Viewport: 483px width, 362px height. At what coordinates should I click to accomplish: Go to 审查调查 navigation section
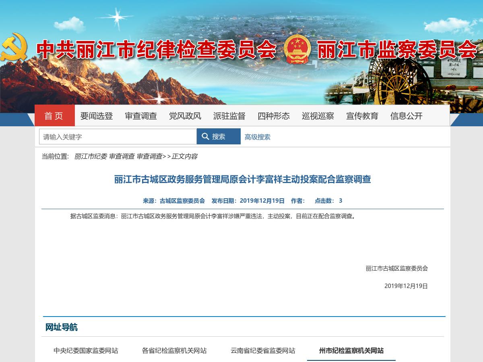(x=141, y=116)
